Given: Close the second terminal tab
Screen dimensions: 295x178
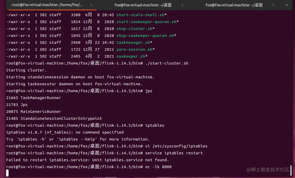Looking at the screenshot, I should 182,5.
